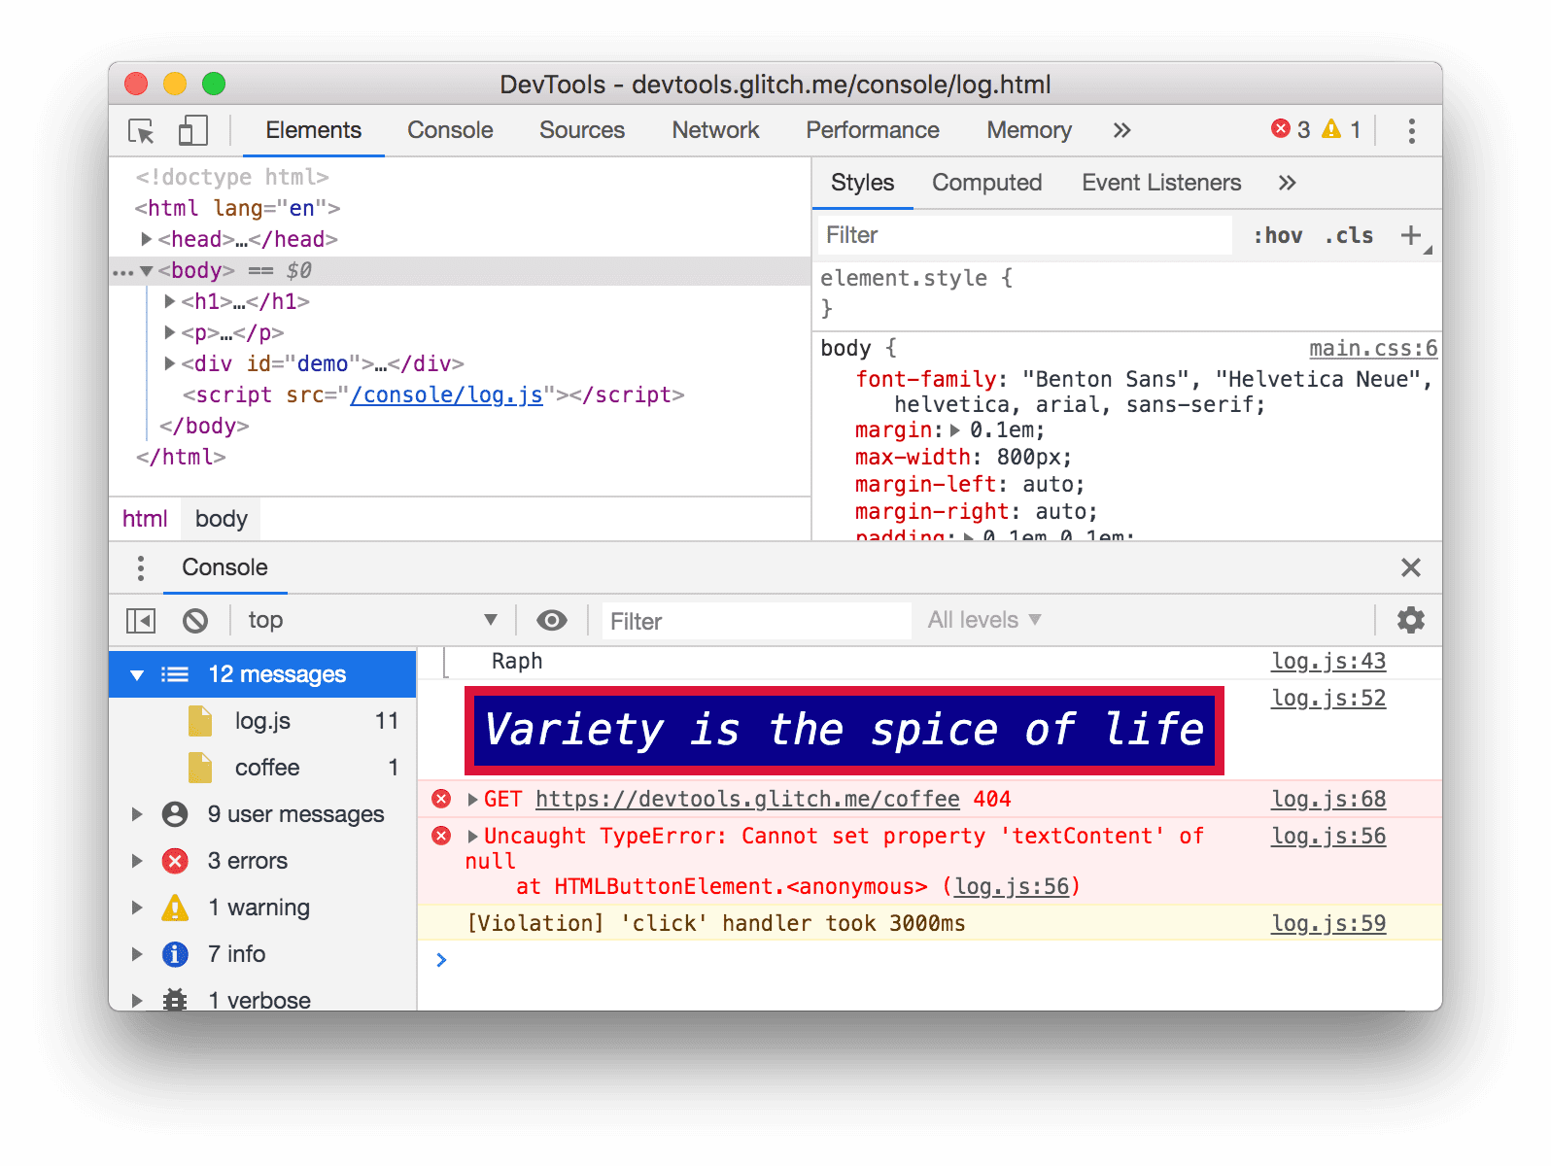
Task: Click the eye live expression icon
Action: pos(552,621)
